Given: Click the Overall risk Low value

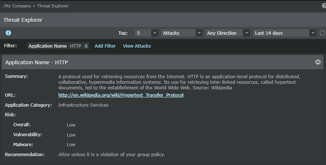Looking at the screenshot, I should pyautogui.click(x=71, y=125).
